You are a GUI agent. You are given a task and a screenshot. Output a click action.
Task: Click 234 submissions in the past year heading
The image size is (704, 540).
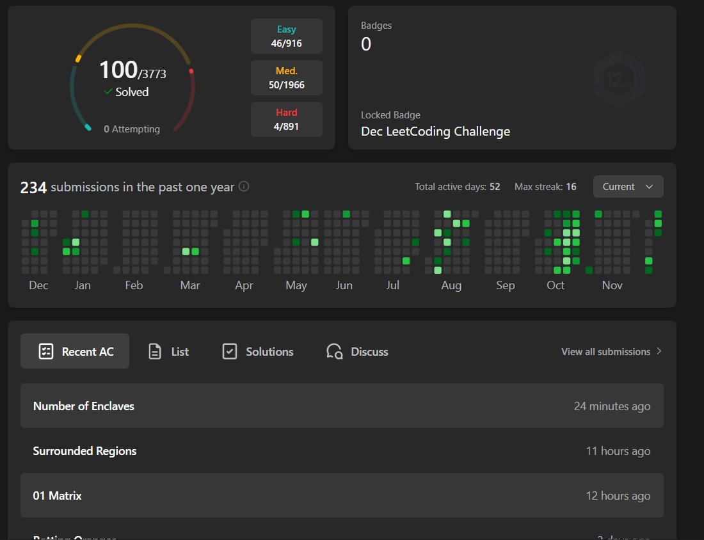127,187
